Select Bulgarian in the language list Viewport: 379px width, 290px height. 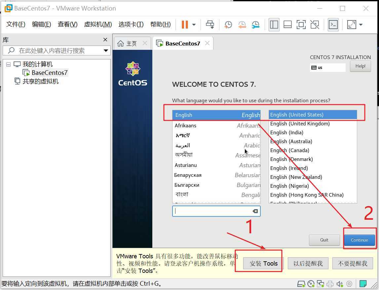point(216,185)
